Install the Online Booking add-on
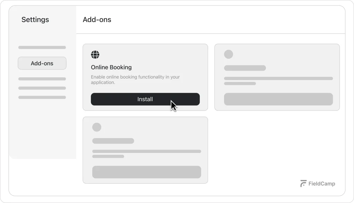This screenshot has width=354, height=203. (x=145, y=99)
